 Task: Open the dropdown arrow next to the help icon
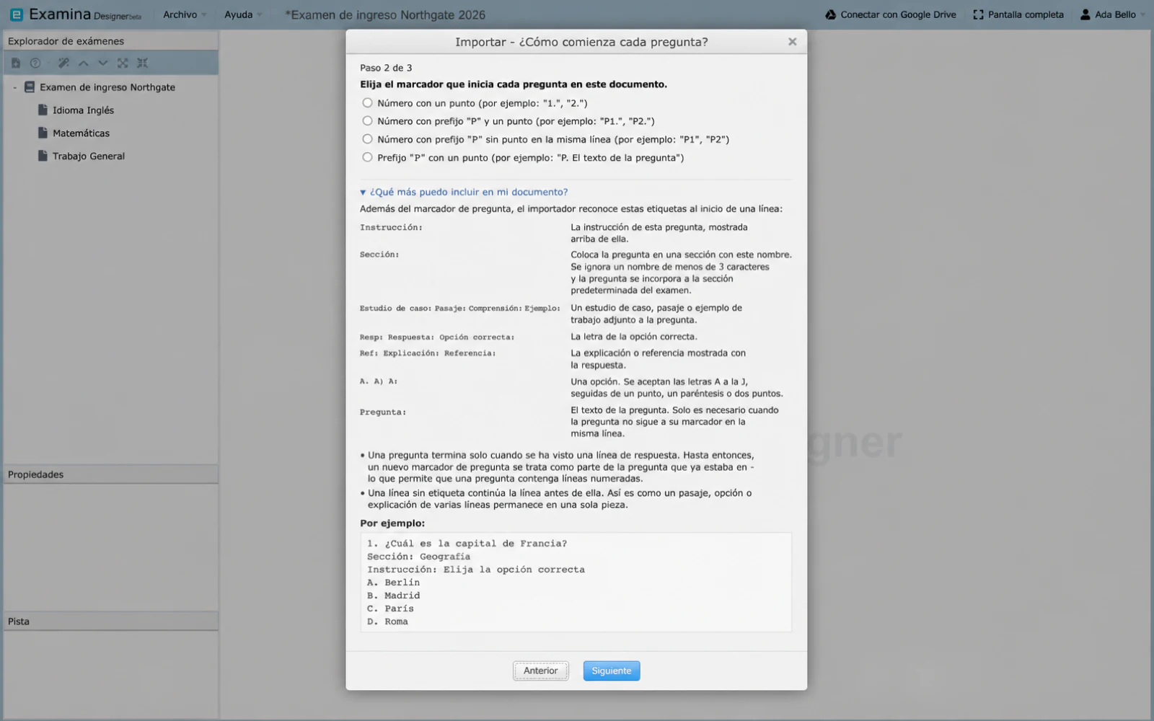(47, 63)
